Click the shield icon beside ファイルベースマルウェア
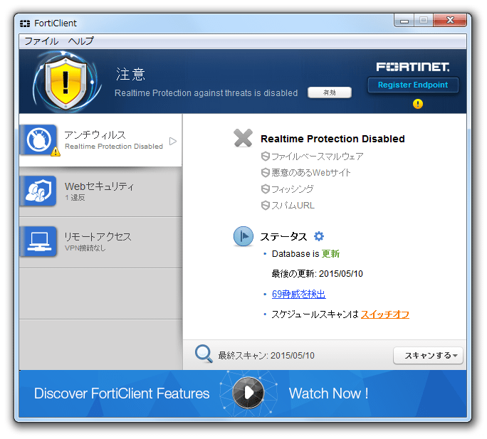The width and height of the screenshot is (487, 439). pyautogui.click(x=266, y=156)
